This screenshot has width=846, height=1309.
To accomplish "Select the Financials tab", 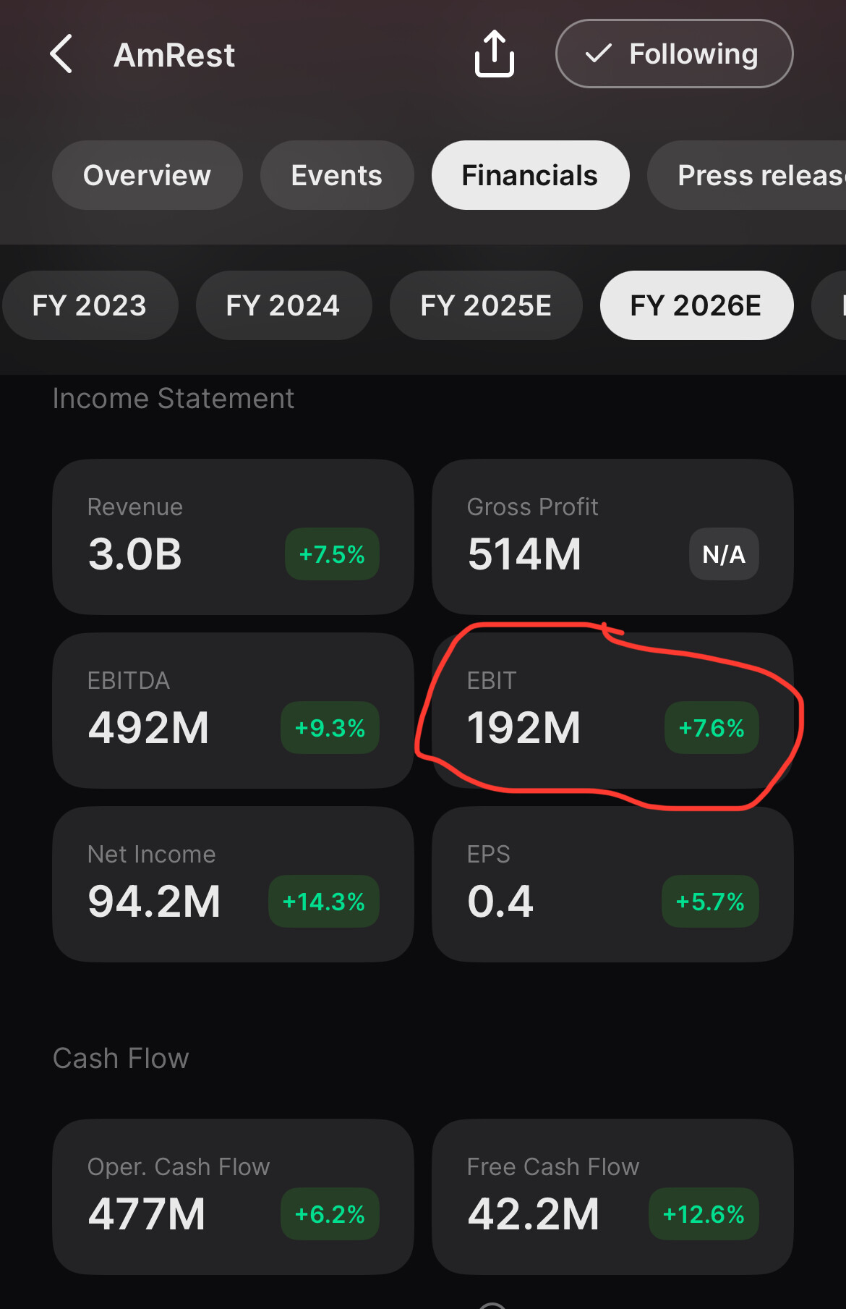I will 530,175.
